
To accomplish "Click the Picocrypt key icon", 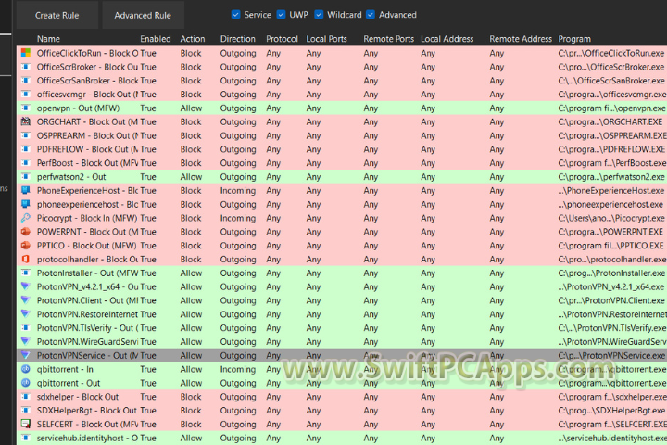I will point(26,218).
